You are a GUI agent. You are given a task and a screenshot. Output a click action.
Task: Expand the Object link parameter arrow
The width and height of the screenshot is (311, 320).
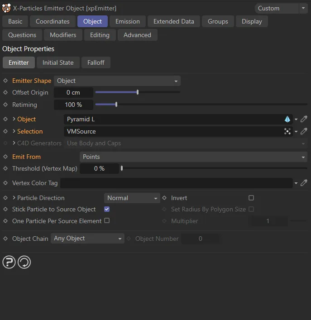[14, 119]
